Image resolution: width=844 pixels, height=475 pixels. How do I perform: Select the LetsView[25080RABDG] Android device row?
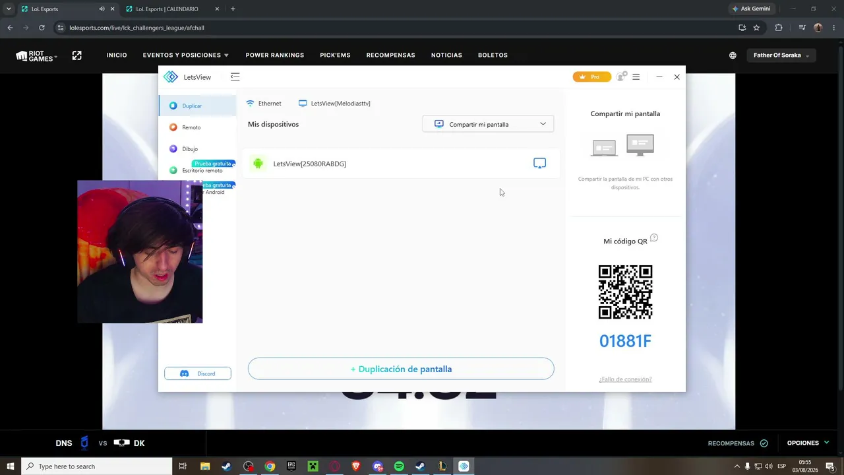[x=401, y=164]
